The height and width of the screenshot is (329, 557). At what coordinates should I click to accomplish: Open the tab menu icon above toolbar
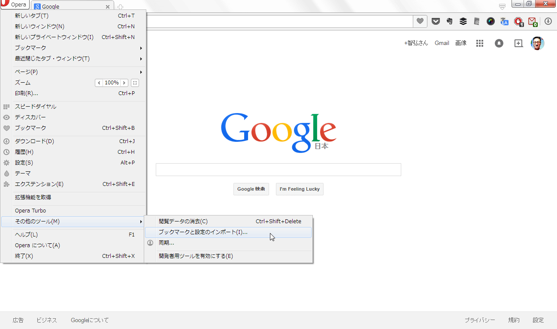point(502,6)
